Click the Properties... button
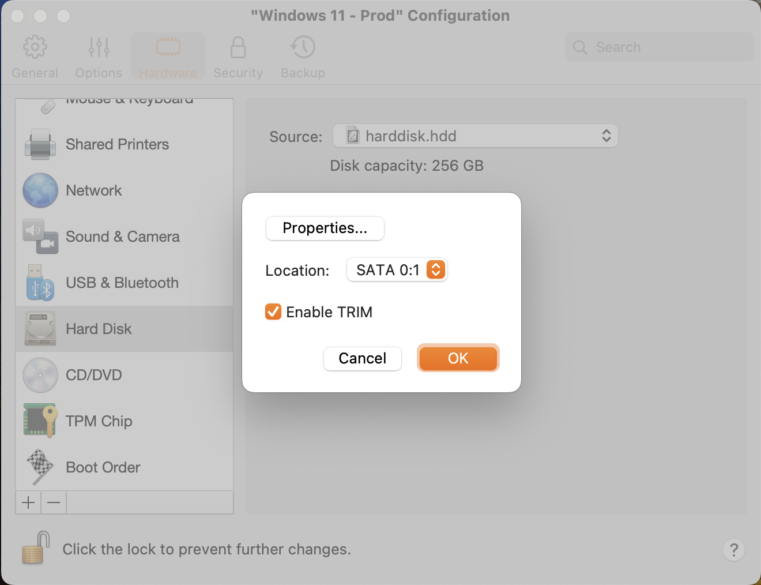This screenshot has height=585, width=761. click(x=325, y=228)
